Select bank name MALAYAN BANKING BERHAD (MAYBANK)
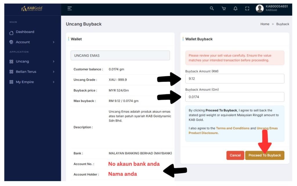This screenshot has width=297, height=186. 140,153
